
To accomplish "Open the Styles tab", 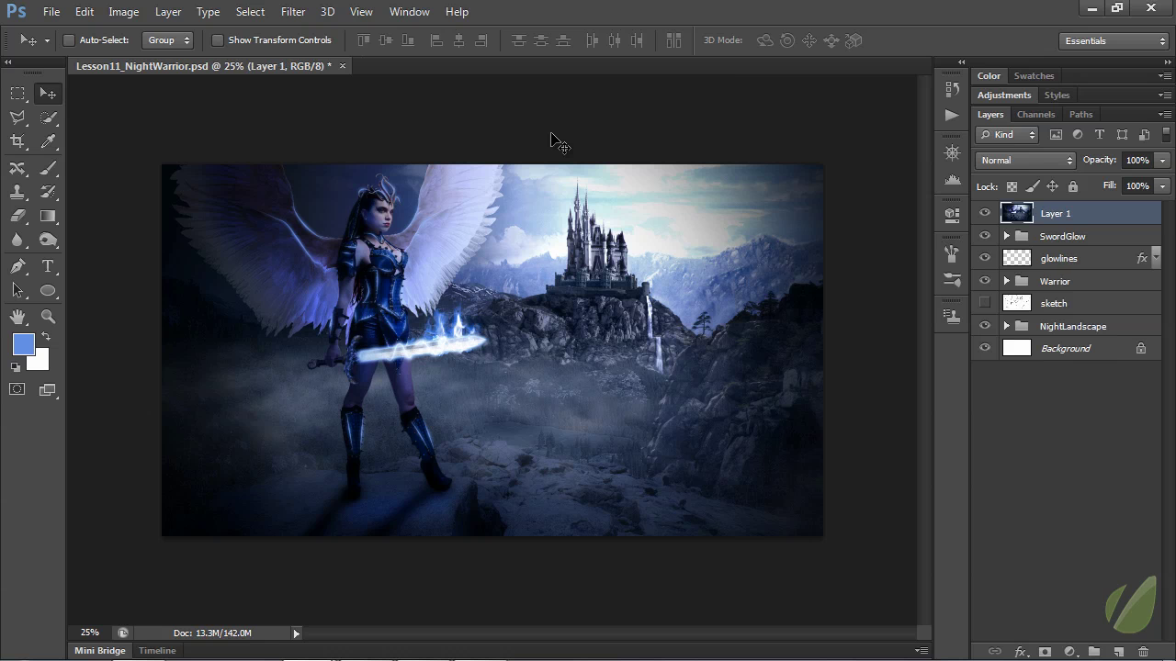I will click(1057, 95).
